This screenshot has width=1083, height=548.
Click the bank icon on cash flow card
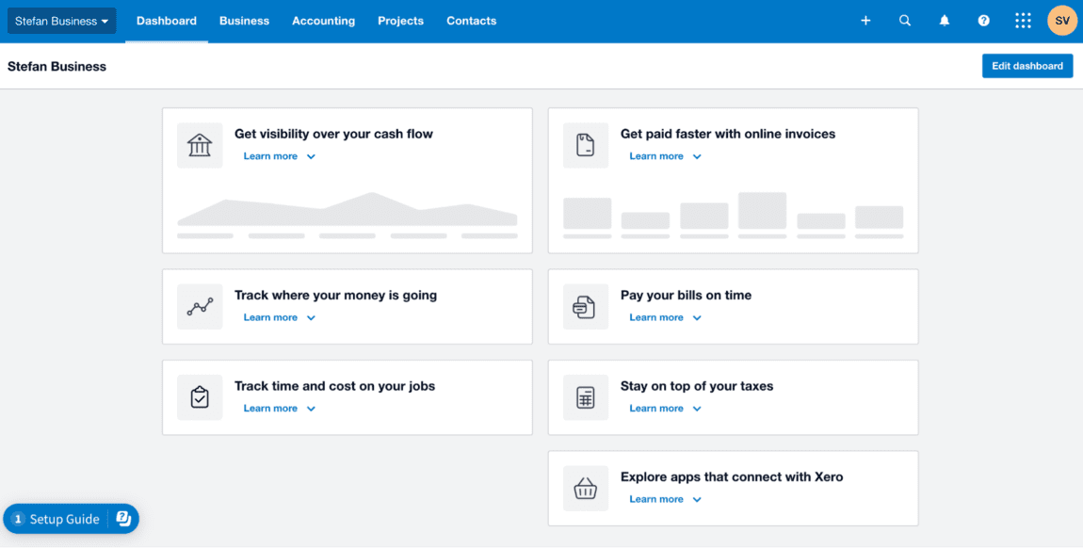tap(200, 146)
